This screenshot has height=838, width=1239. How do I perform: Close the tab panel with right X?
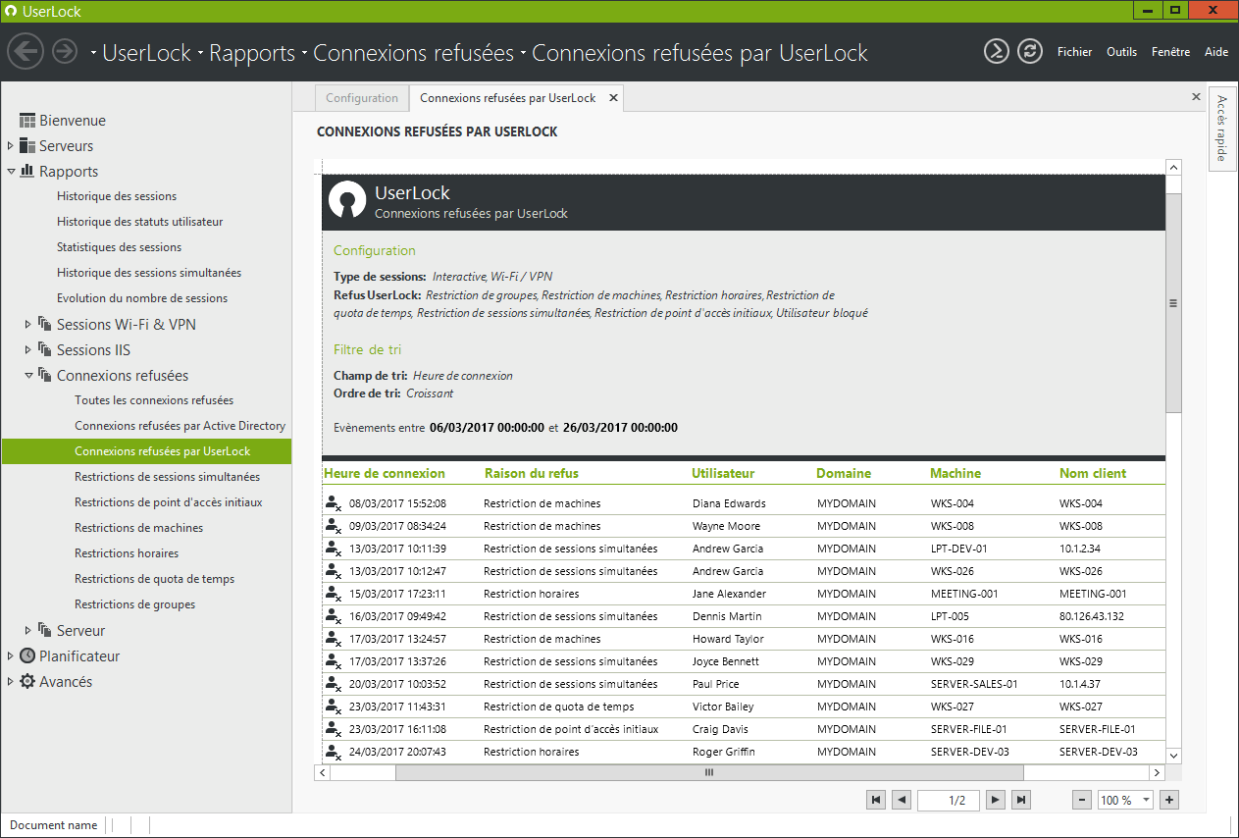(x=1196, y=97)
